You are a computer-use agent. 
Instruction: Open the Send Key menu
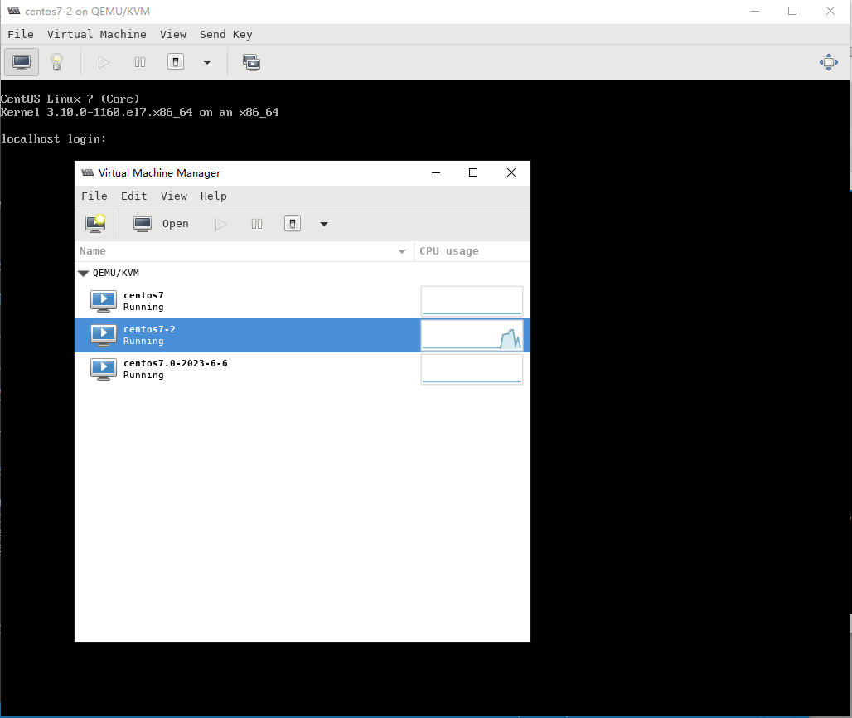click(225, 34)
